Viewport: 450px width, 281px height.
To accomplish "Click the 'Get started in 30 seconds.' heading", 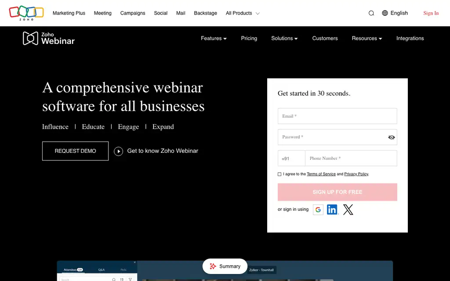I will pos(314,94).
